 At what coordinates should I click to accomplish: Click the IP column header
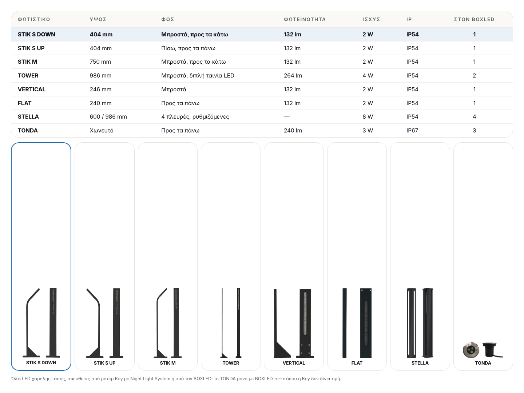click(x=409, y=20)
